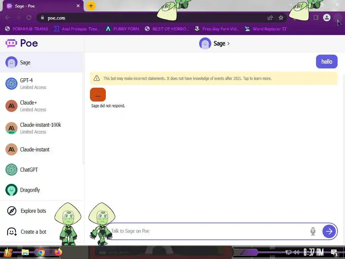
Task: Select Dragonfly bot
Action: point(42,190)
